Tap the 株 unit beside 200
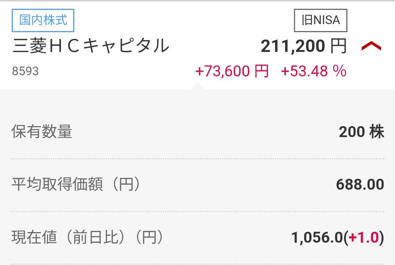This screenshot has height=265, width=395. pos(377,132)
